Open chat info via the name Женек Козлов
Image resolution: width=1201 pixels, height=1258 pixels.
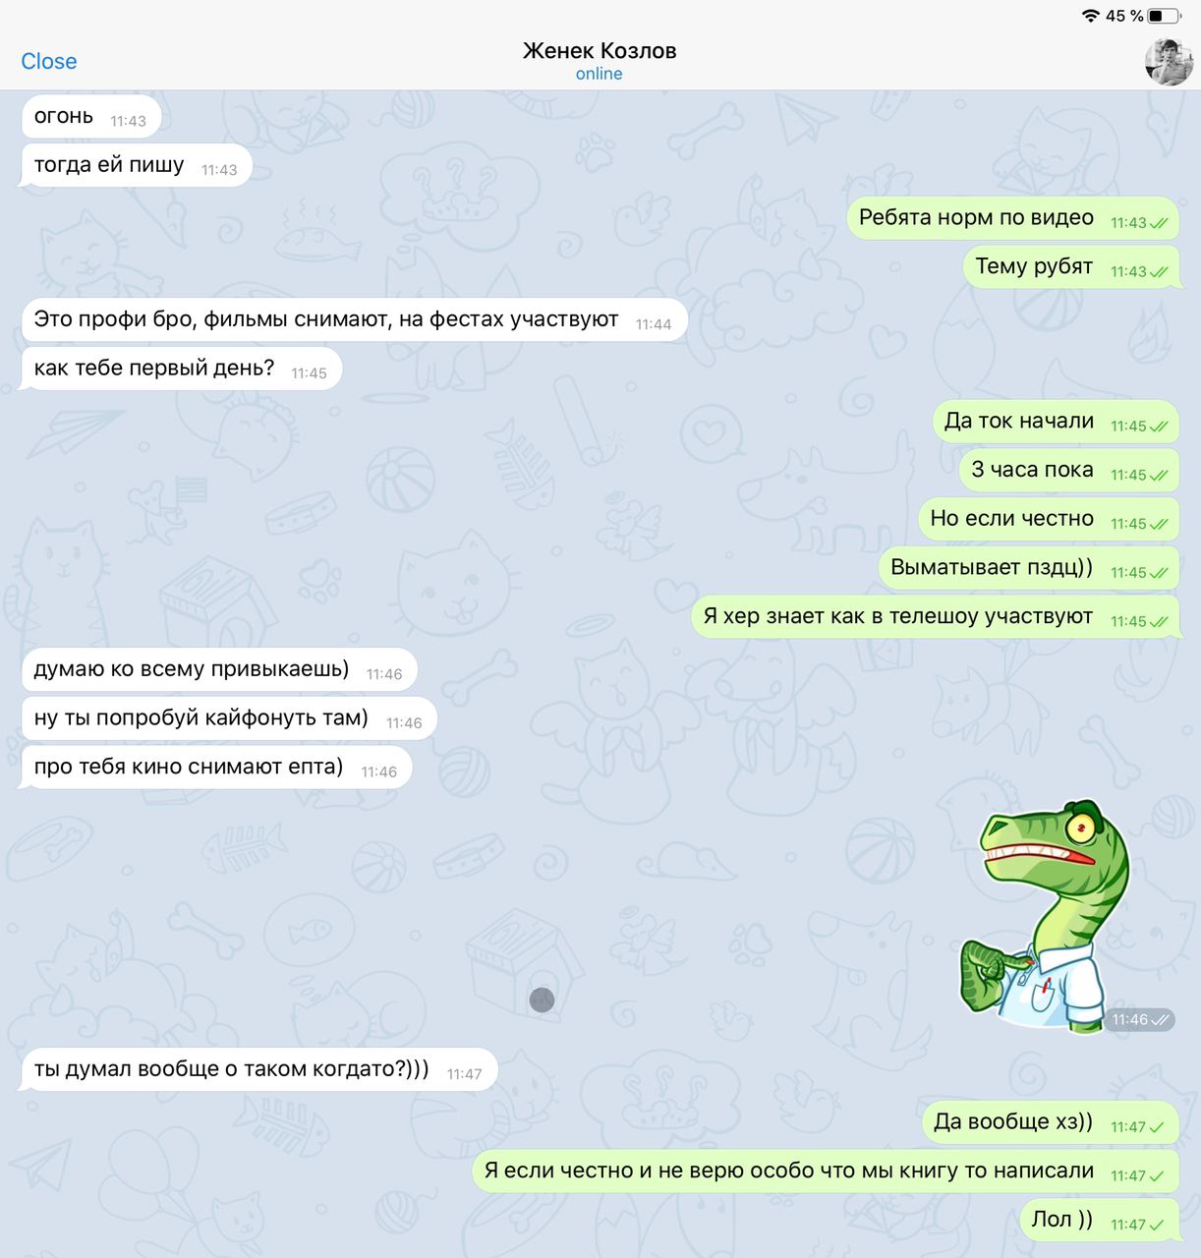(600, 51)
